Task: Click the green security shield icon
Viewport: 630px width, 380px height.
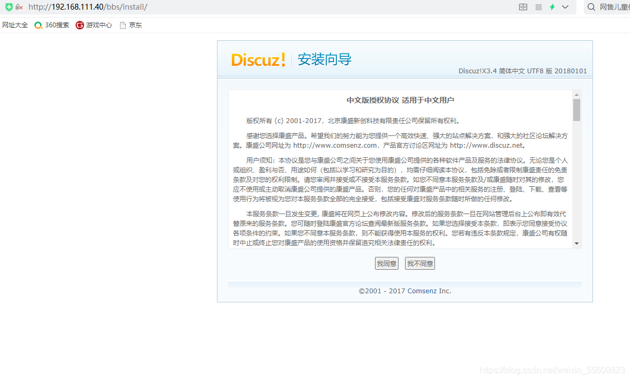Action: [9, 7]
